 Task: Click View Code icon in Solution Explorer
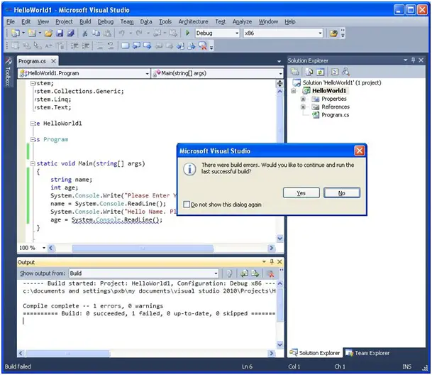coord(335,72)
